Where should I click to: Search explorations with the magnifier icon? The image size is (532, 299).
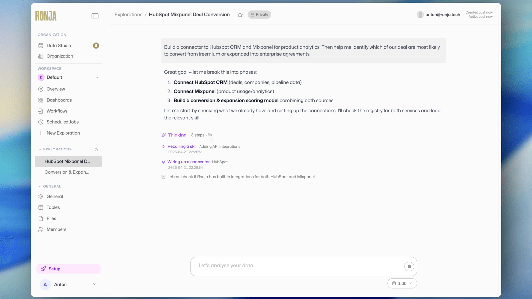tap(96, 150)
